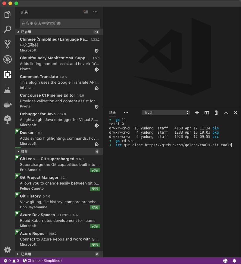This screenshot has height=264, width=241.
Task: Open the Settings gear at the bottom left
Action: [8, 250]
